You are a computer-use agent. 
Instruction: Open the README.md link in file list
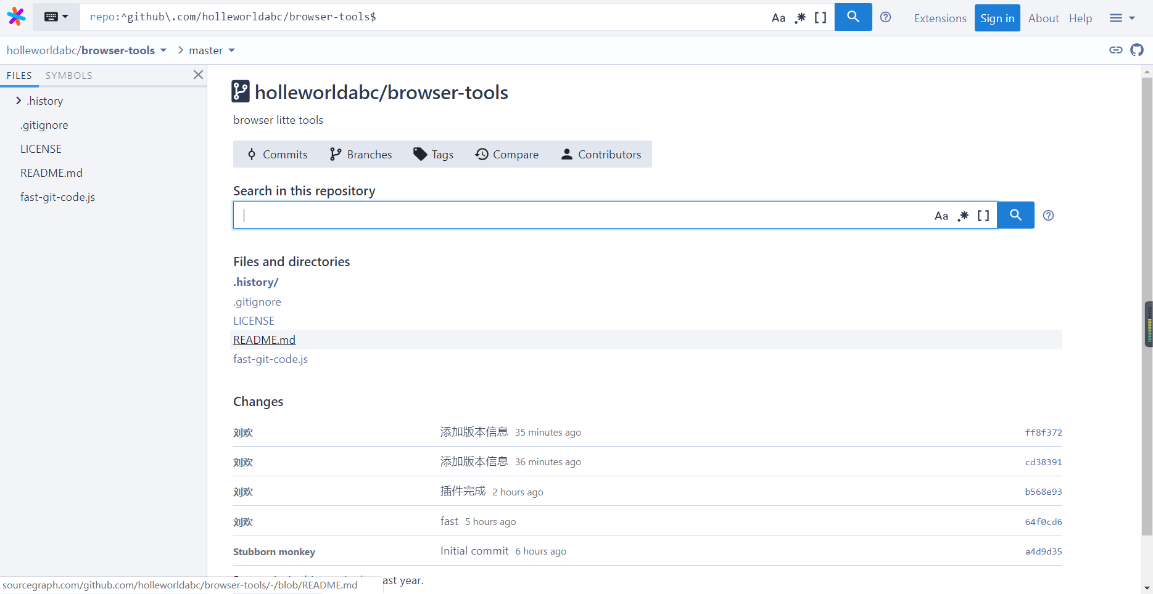pos(264,340)
